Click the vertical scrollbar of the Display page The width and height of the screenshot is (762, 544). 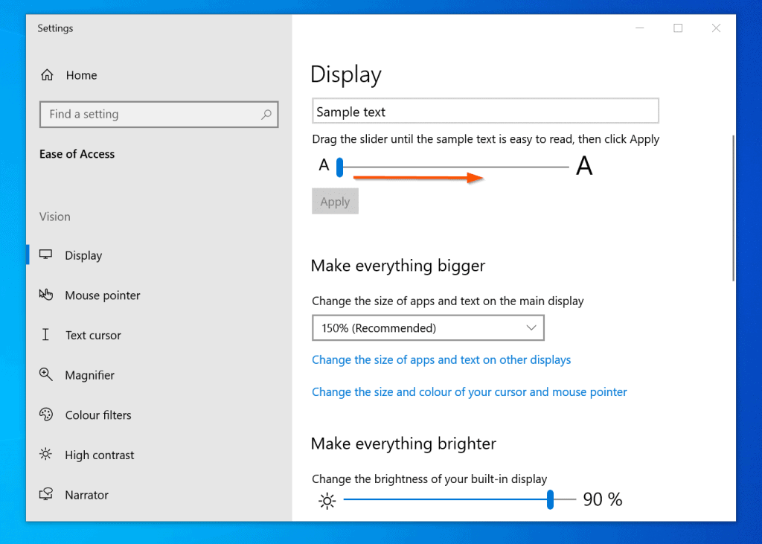coord(733,208)
